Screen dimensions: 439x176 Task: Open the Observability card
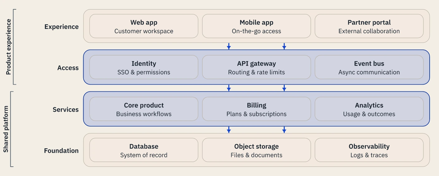pyautogui.click(x=369, y=150)
